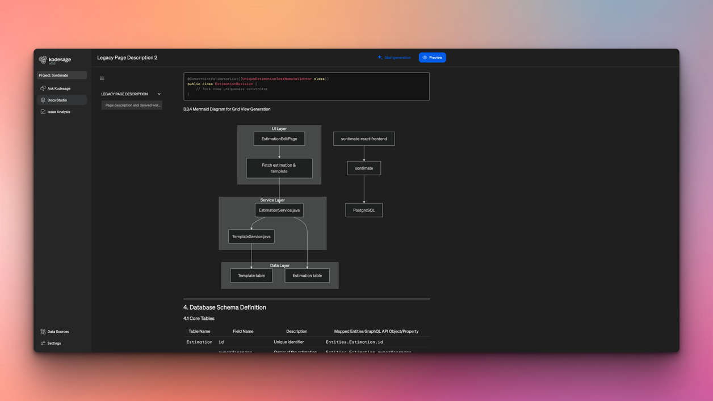The image size is (713, 401).
Task: Select the Issue Analysis checkmark icon
Action: click(43, 112)
